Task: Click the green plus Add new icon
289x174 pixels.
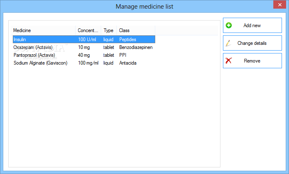Action: [229, 26]
